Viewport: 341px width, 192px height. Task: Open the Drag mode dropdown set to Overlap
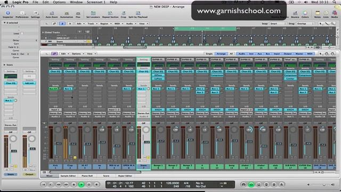pyautogui.click(x=305, y=23)
